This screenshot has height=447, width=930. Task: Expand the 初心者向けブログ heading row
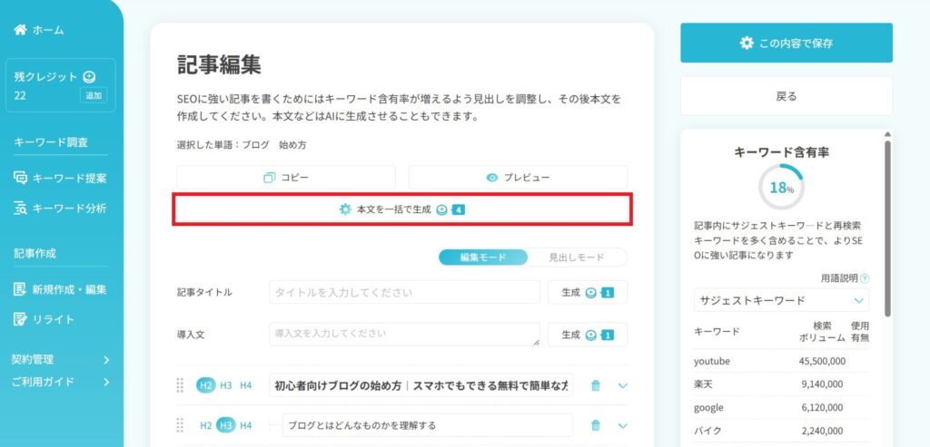(x=622, y=386)
